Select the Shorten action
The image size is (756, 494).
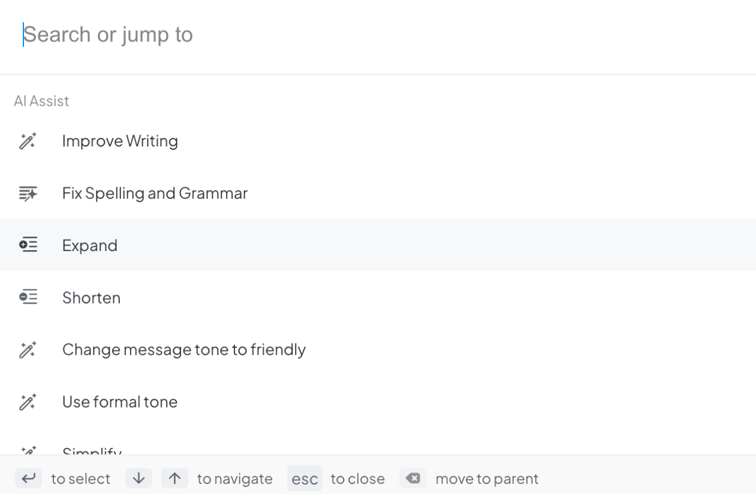pyautogui.click(x=91, y=297)
